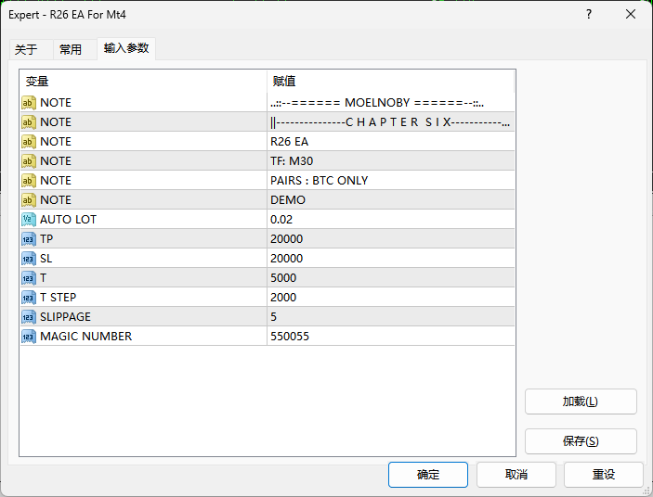Click the icon beside AUTO LOT variable
Viewport: 653px width, 497px height.
point(29,220)
